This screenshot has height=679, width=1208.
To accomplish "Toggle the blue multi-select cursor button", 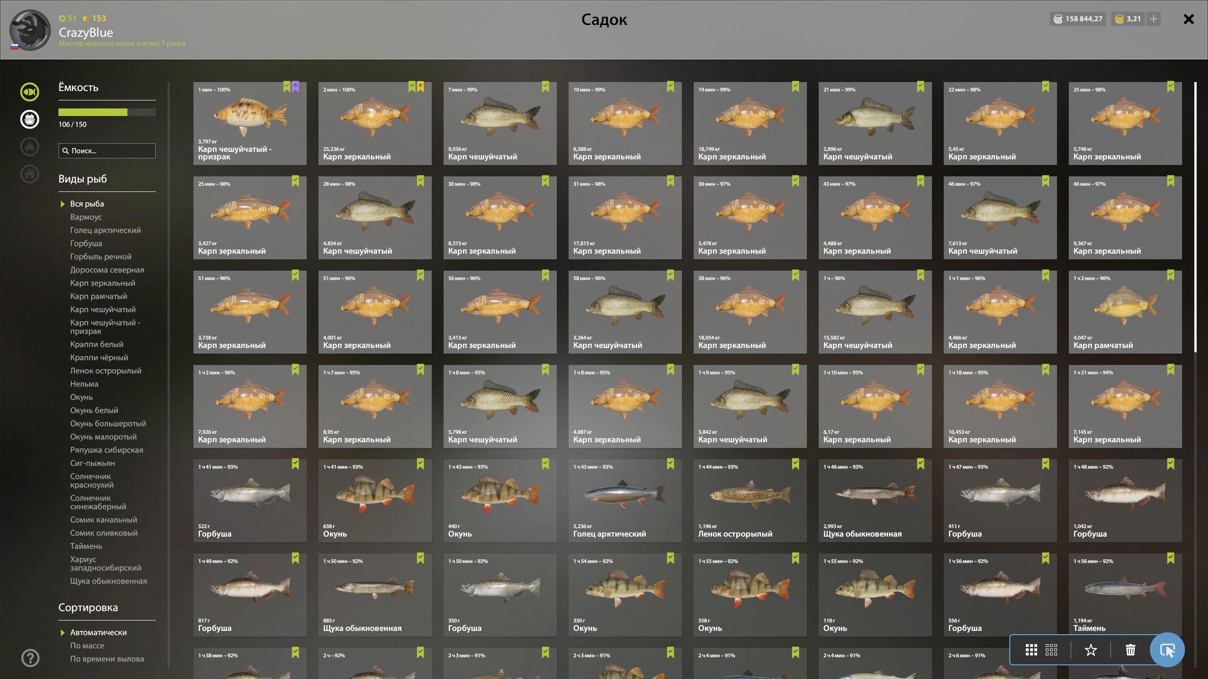I will tap(1167, 650).
